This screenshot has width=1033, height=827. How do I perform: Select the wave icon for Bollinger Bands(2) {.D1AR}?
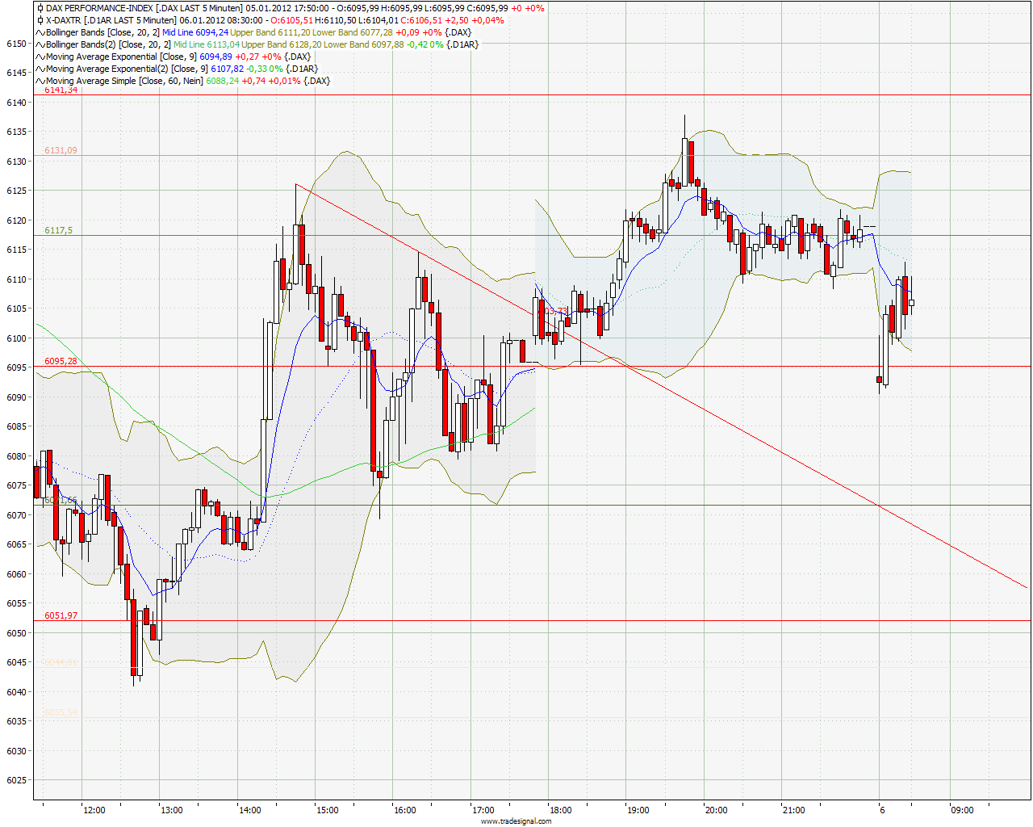38,44
